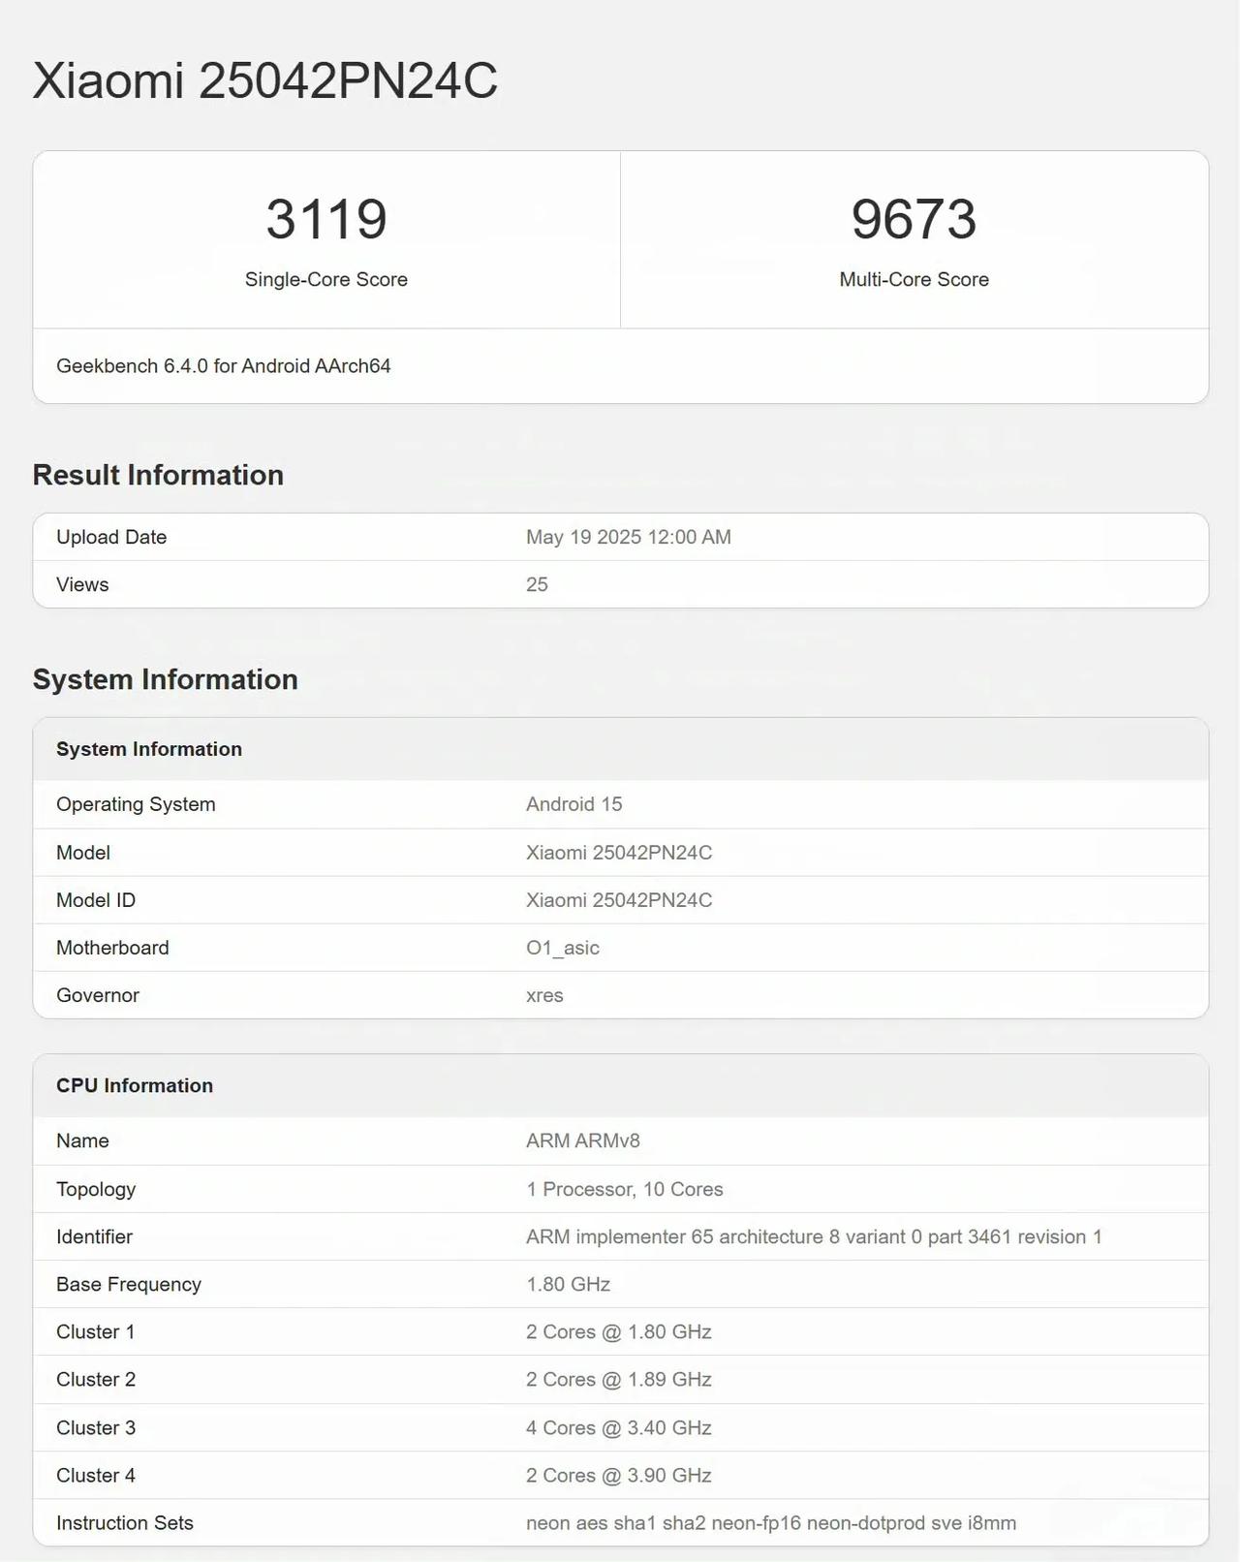The image size is (1240, 1562).
Task: Select the neon aes sha1 instruction sets value
Action: 771,1522
